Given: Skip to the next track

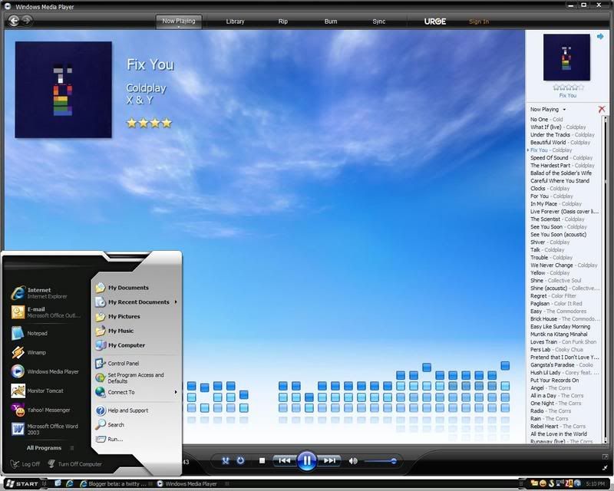Looking at the screenshot, I should click(x=329, y=461).
